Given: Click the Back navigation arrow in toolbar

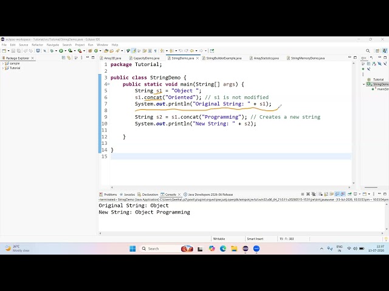Looking at the screenshot, I should click(192, 51).
